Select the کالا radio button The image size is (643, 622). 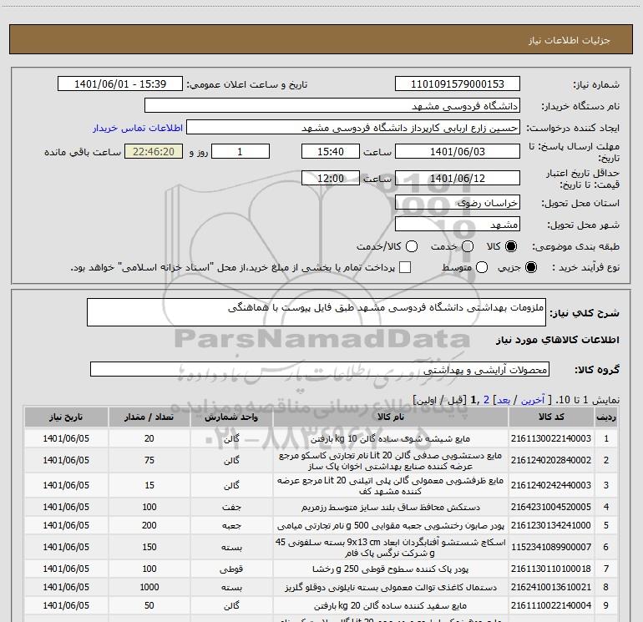511,246
